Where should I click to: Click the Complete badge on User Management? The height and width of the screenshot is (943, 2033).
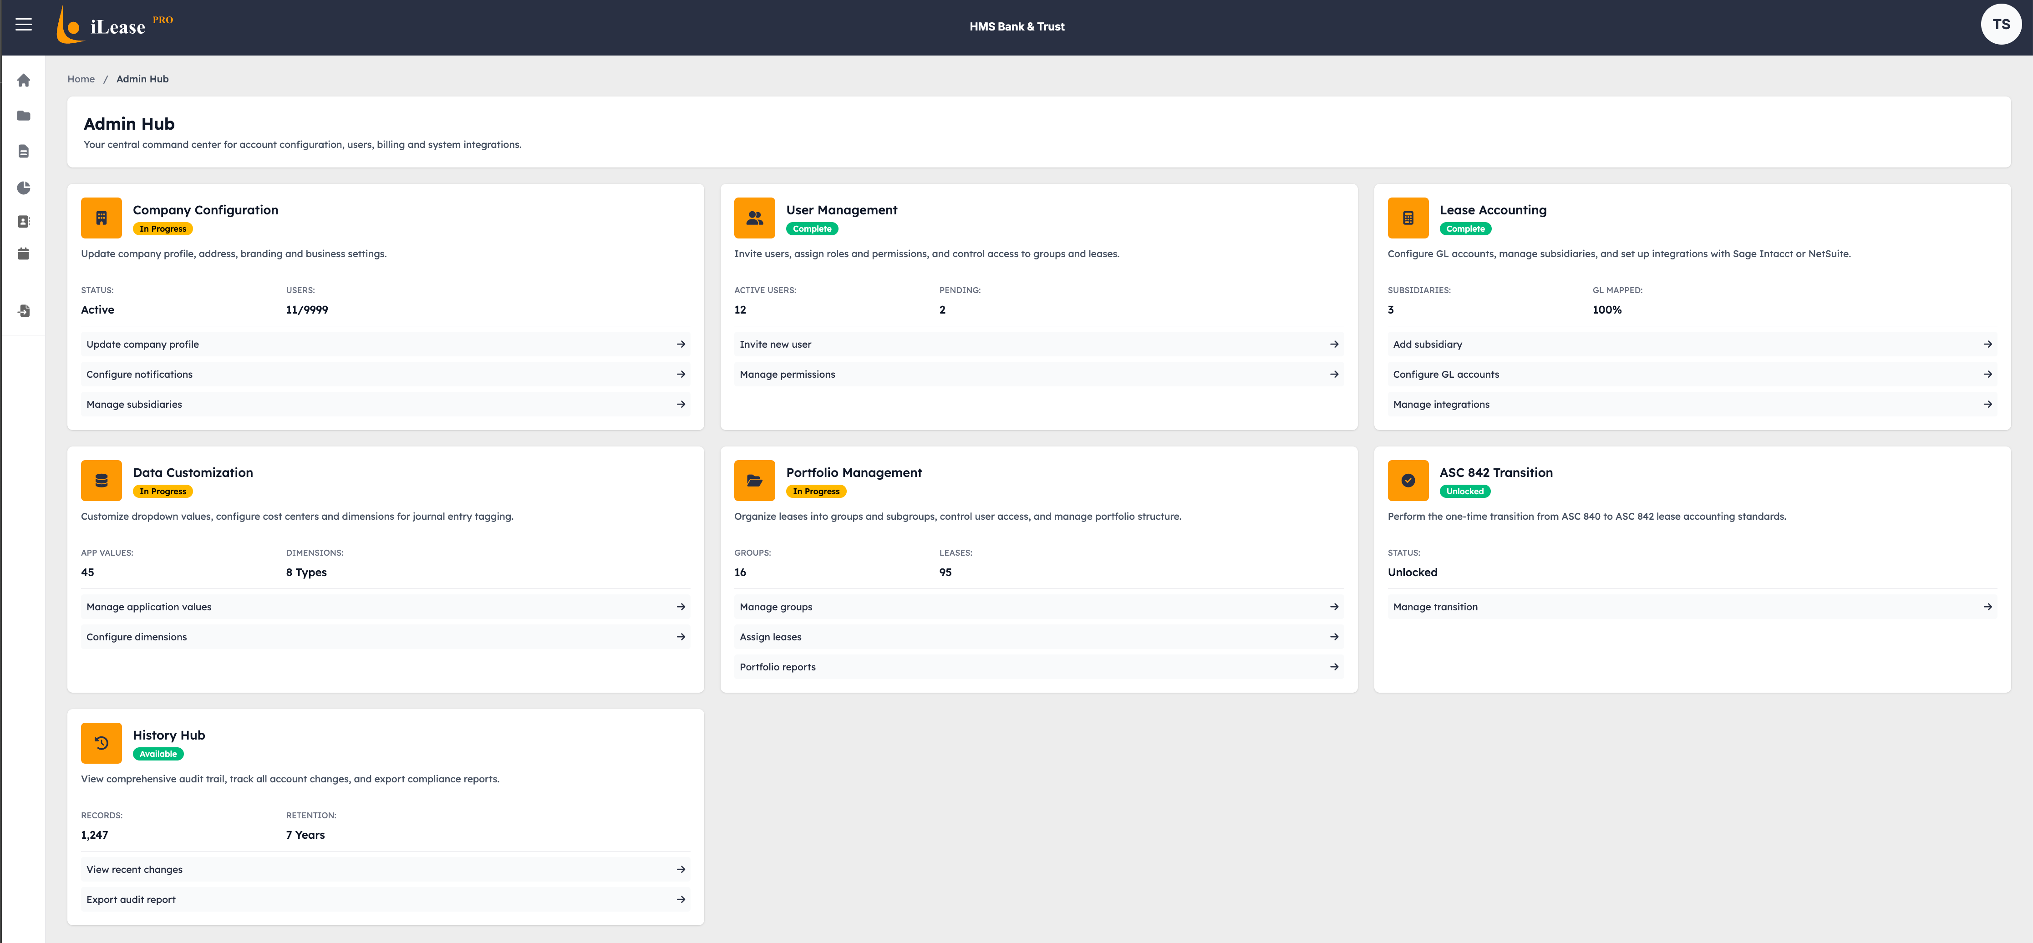tap(812, 228)
